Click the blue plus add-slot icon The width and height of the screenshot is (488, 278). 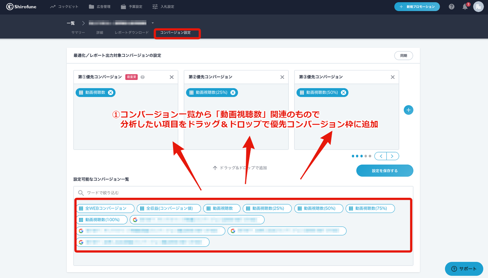(x=408, y=110)
